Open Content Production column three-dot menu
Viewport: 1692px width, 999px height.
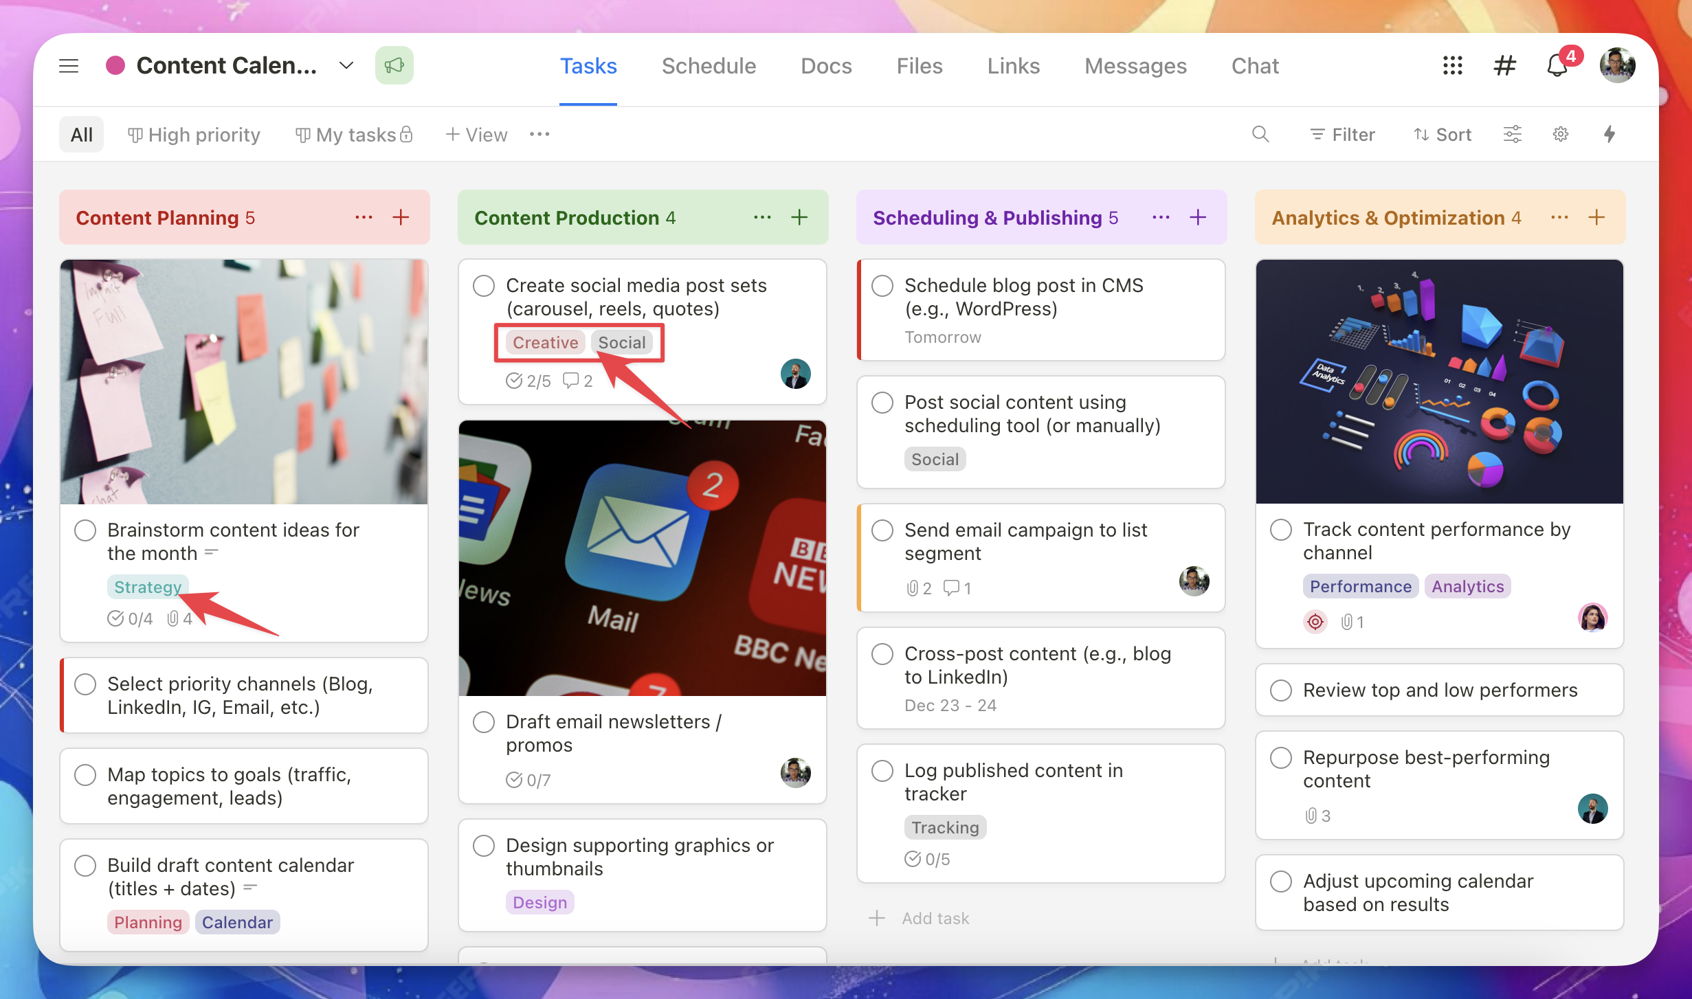point(762,217)
